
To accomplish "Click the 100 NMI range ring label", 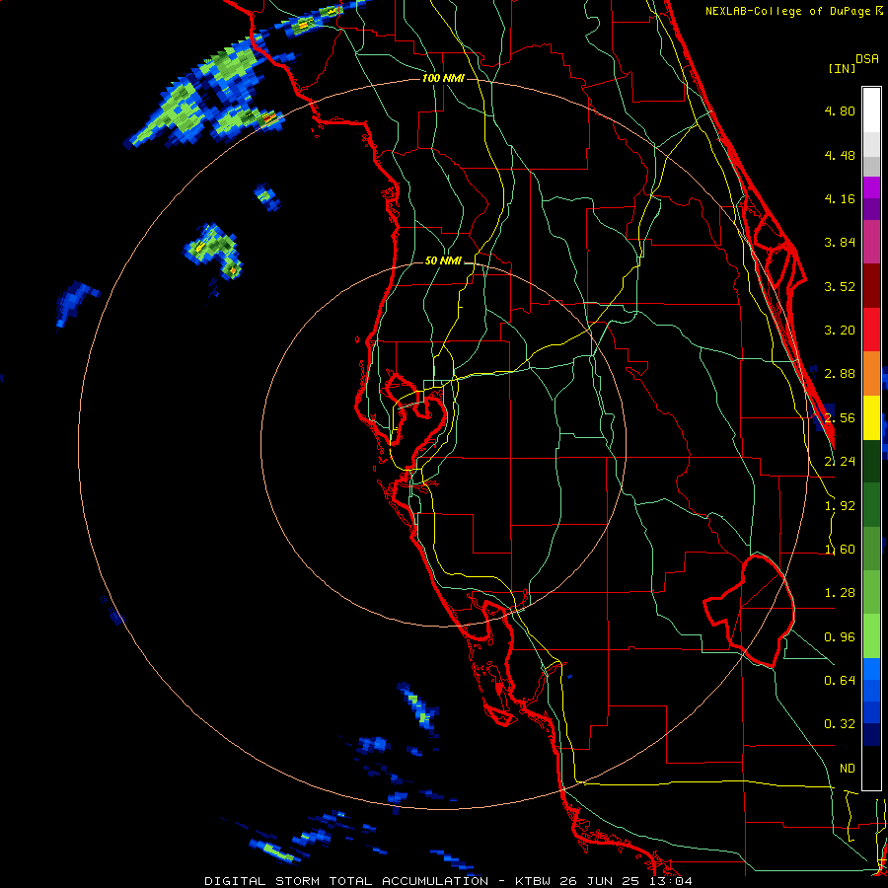I will pyautogui.click(x=443, y=78).
